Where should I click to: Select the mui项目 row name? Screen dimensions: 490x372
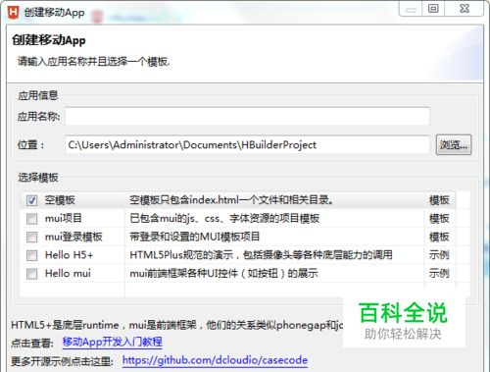[x=64, y=218]
